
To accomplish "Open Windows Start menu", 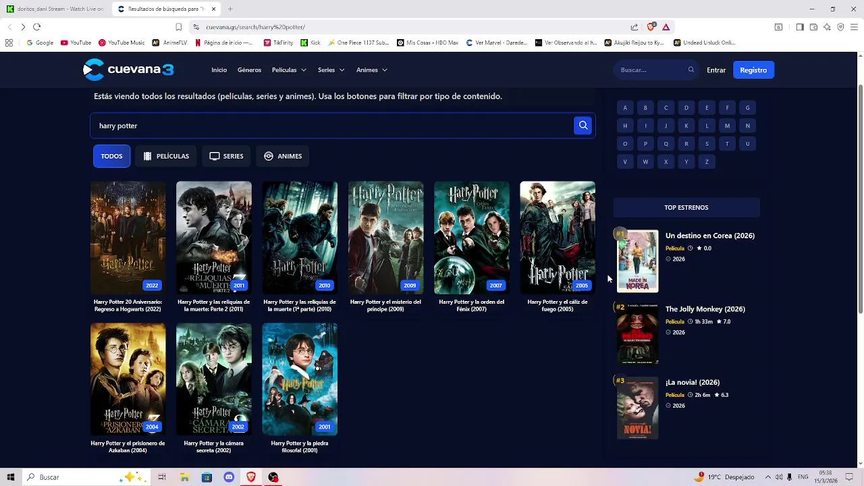I will [x=10, y=477].
